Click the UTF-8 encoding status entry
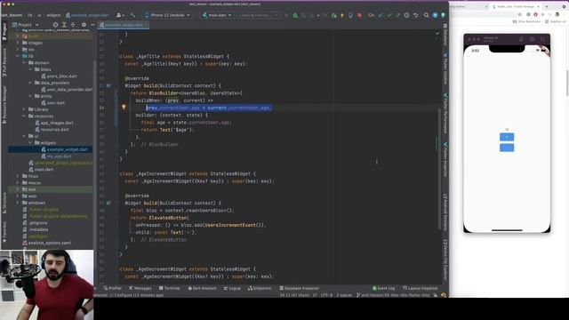This screenshot has height=320, width=569. [326, 295]
